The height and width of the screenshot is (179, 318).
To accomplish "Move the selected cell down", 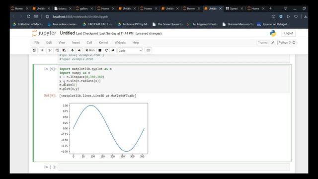I will [79, 50].
